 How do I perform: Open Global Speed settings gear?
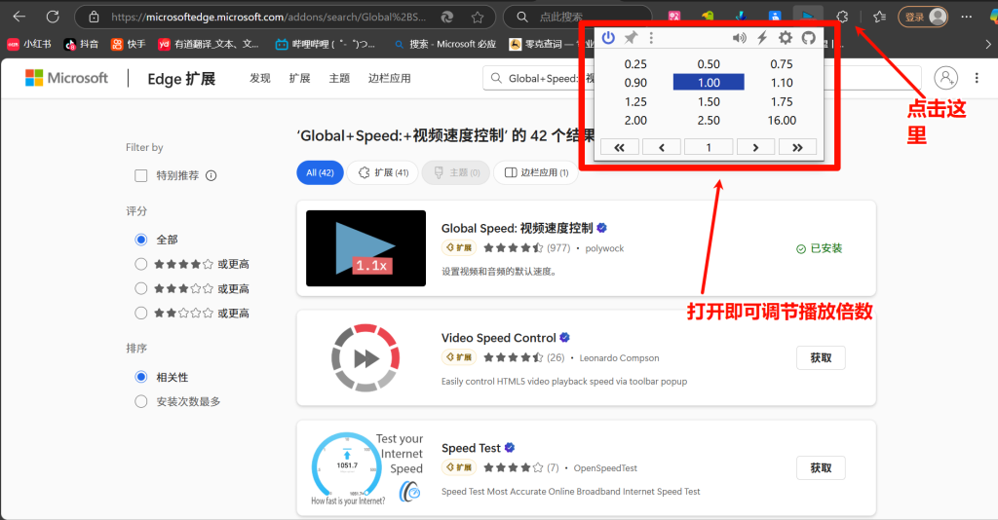coord(786,38)
